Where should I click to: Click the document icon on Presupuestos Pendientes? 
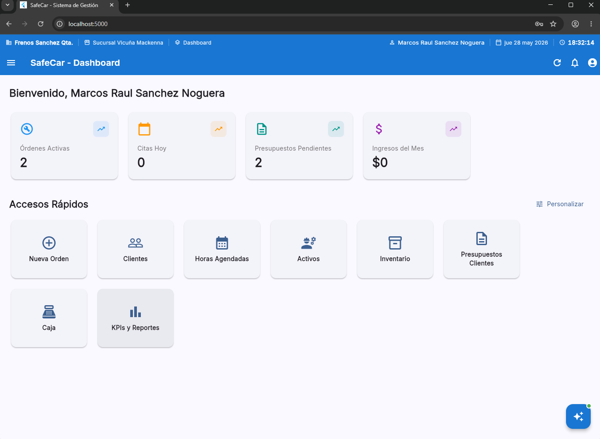coord(262,129)
